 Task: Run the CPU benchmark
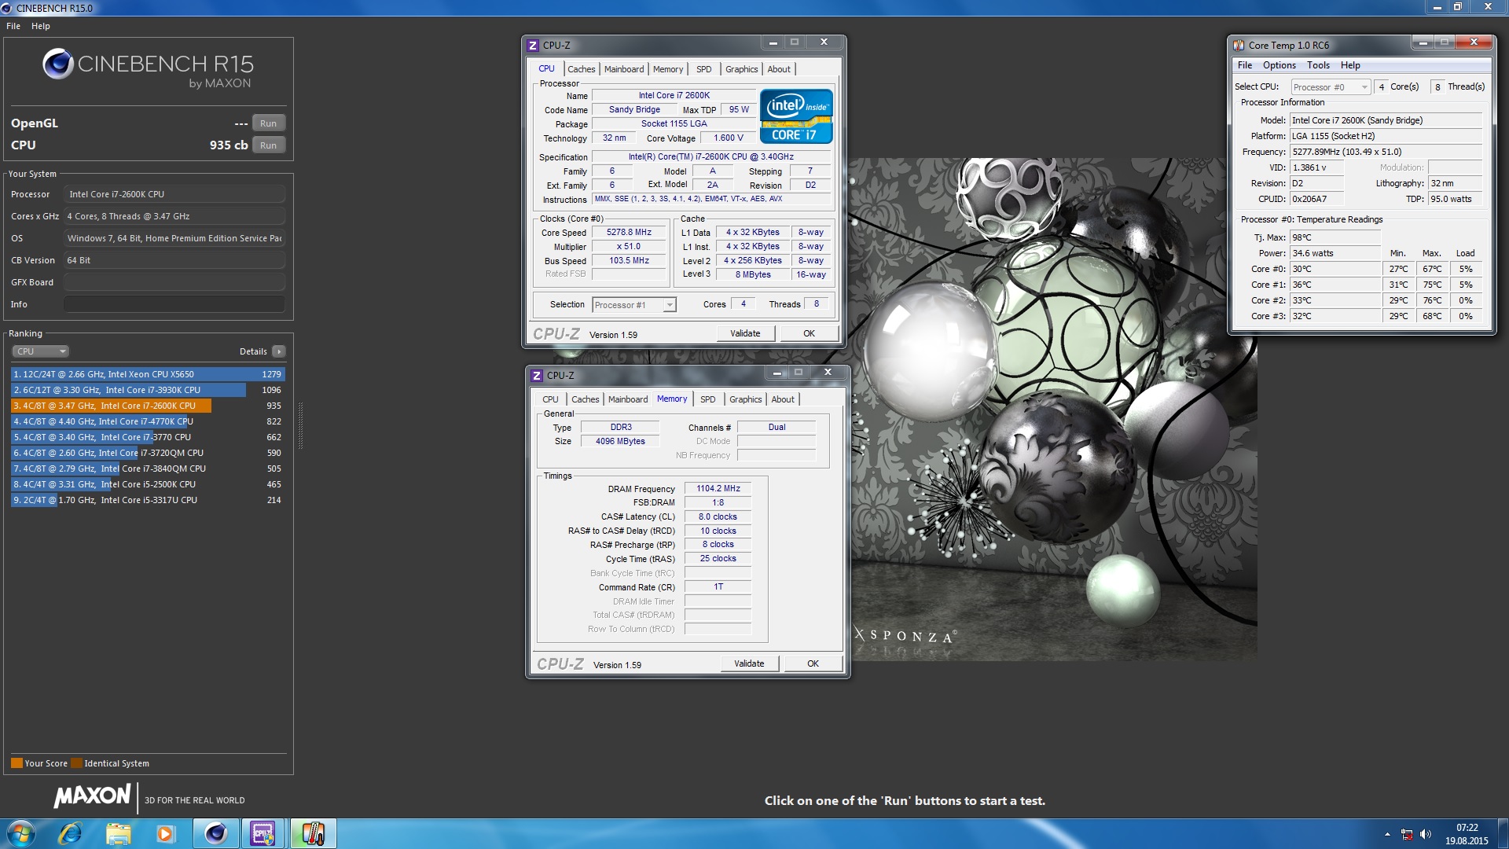268,145
